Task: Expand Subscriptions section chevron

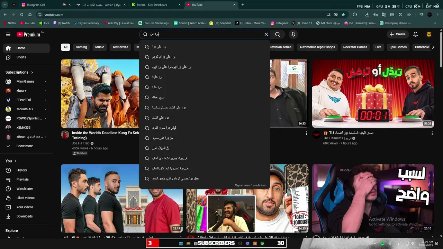Action: point(32,72)
